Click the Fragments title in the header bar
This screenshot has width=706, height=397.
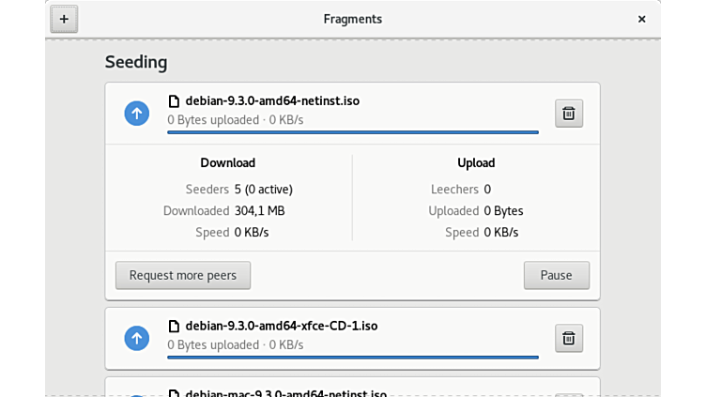(352, 19)
